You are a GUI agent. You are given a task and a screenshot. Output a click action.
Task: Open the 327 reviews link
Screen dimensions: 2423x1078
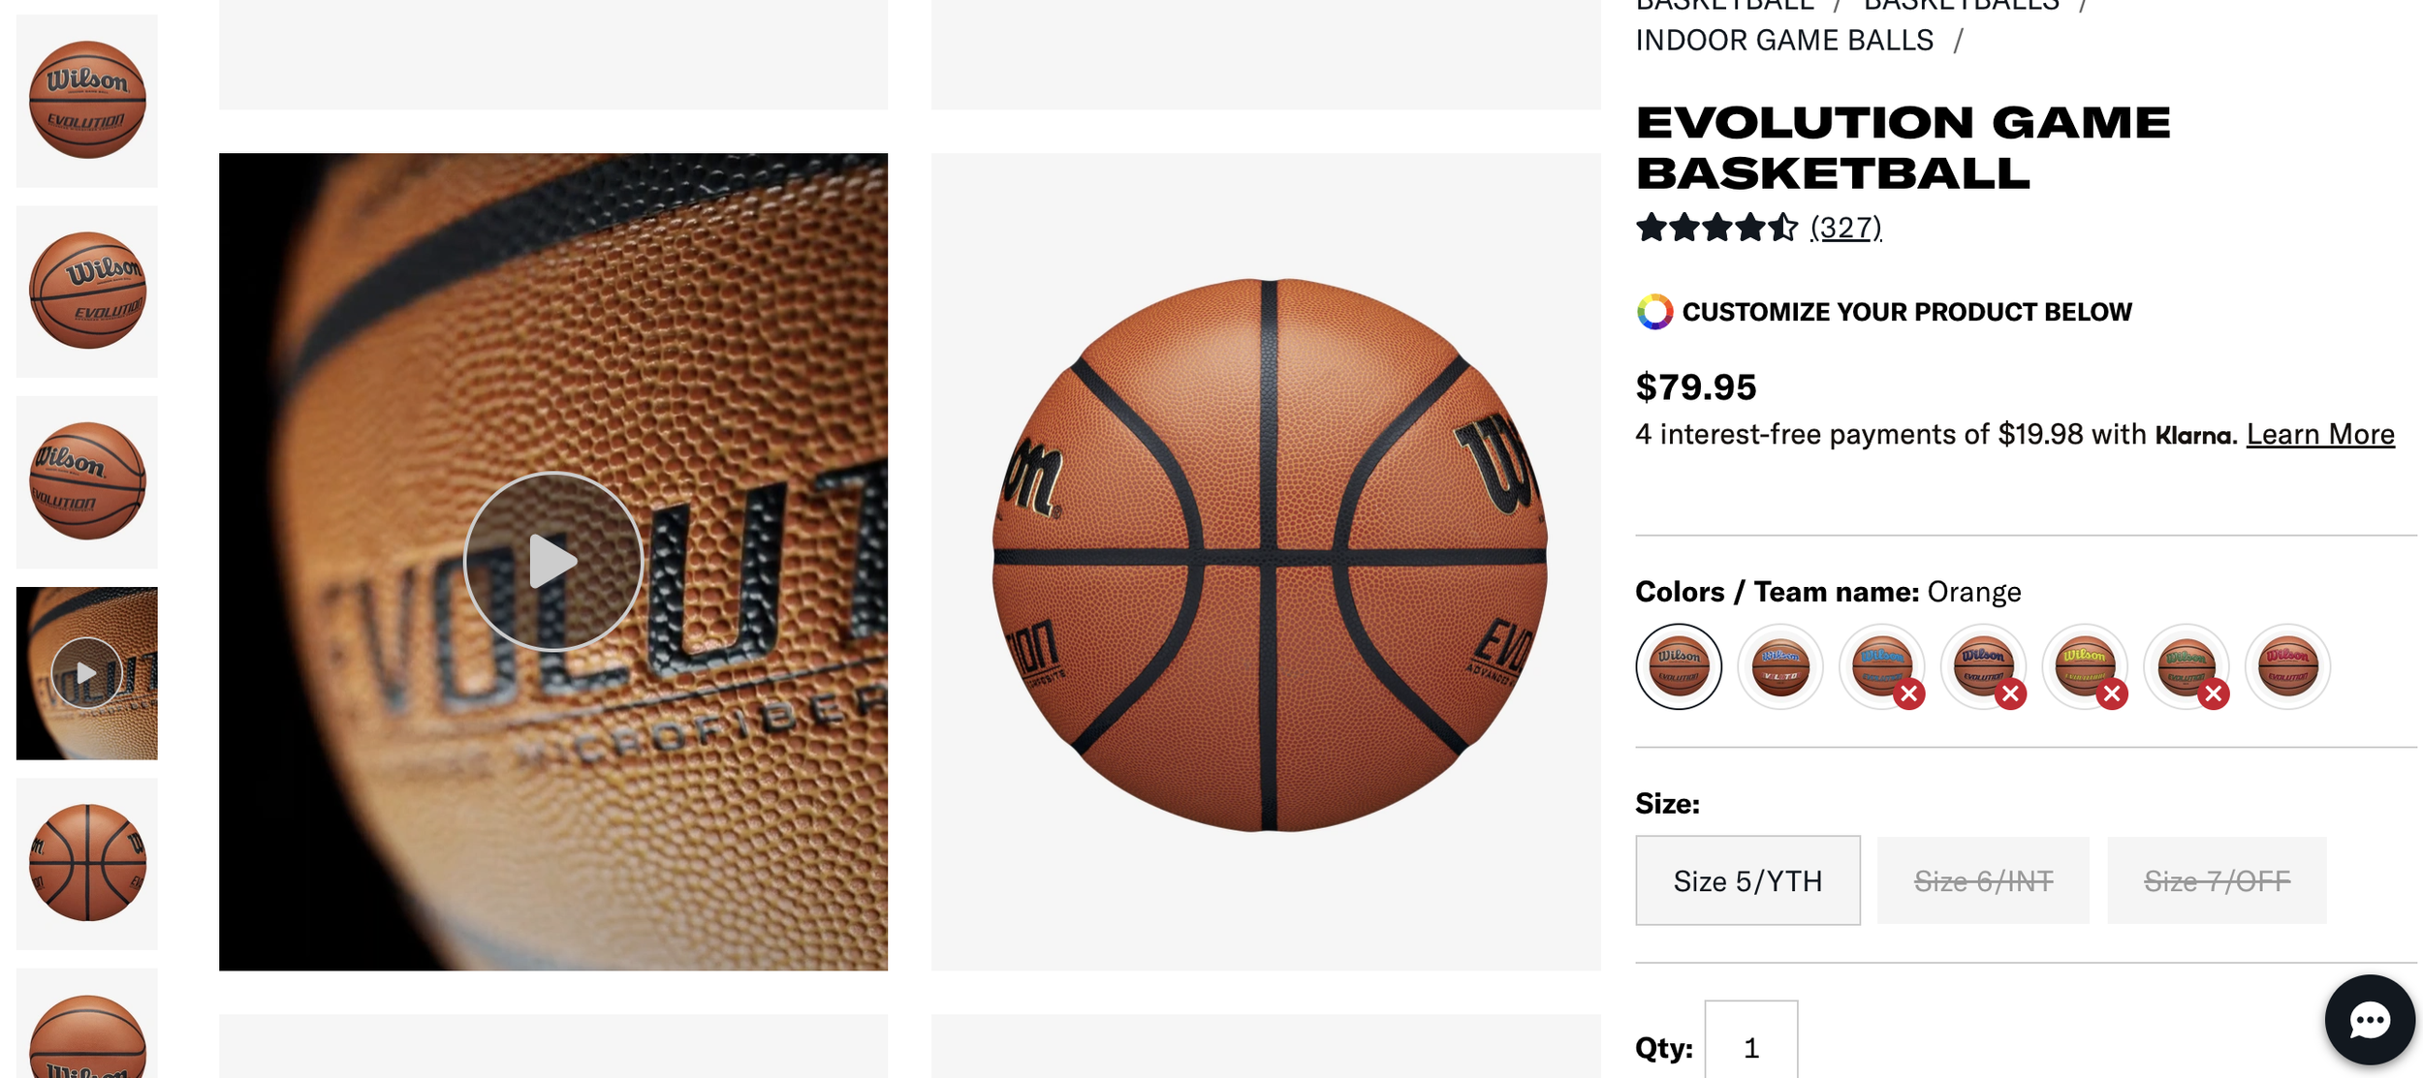pyautogui.click(x=1845, y=228)
